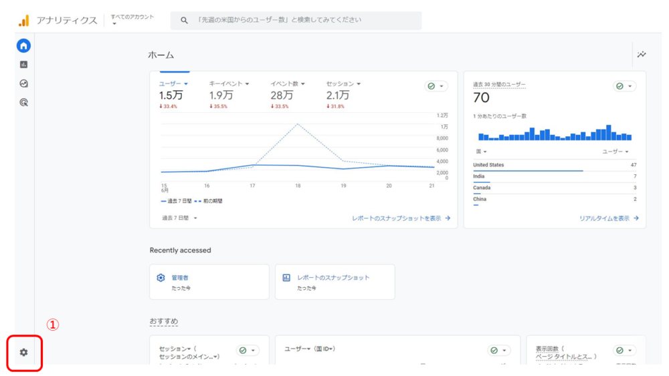Screen dimensions: 669x376
Task: Click the search input field
Action: 296,20
